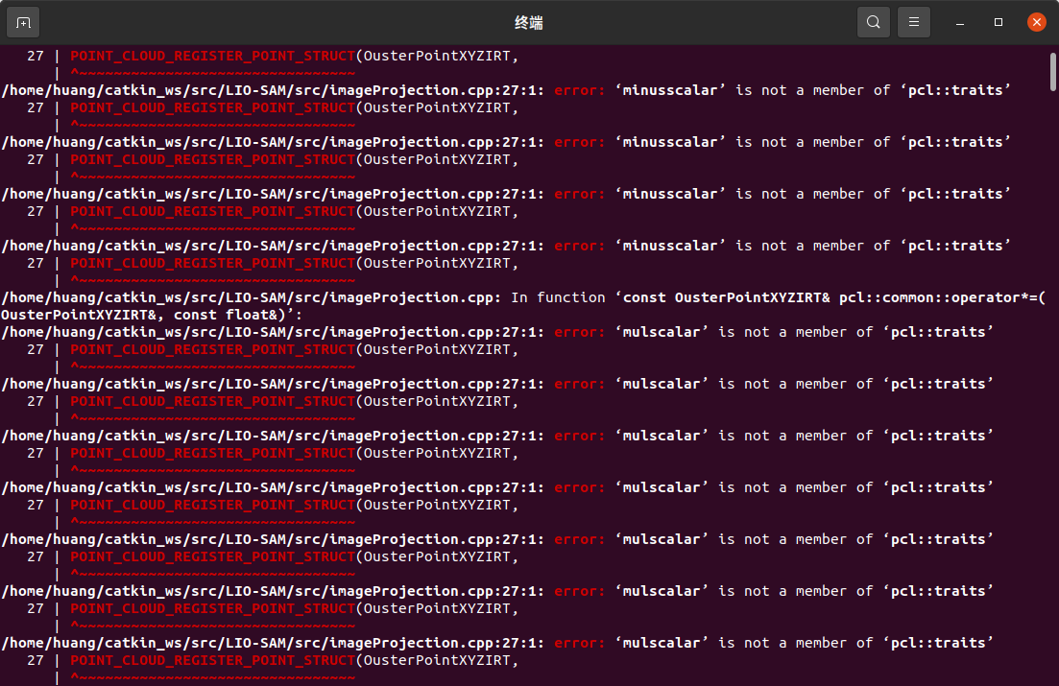Click the 'OusterPointXYZIRT&, const float&)' line
This screenshot has height=686, width=1059.
[x=152, y=315]
